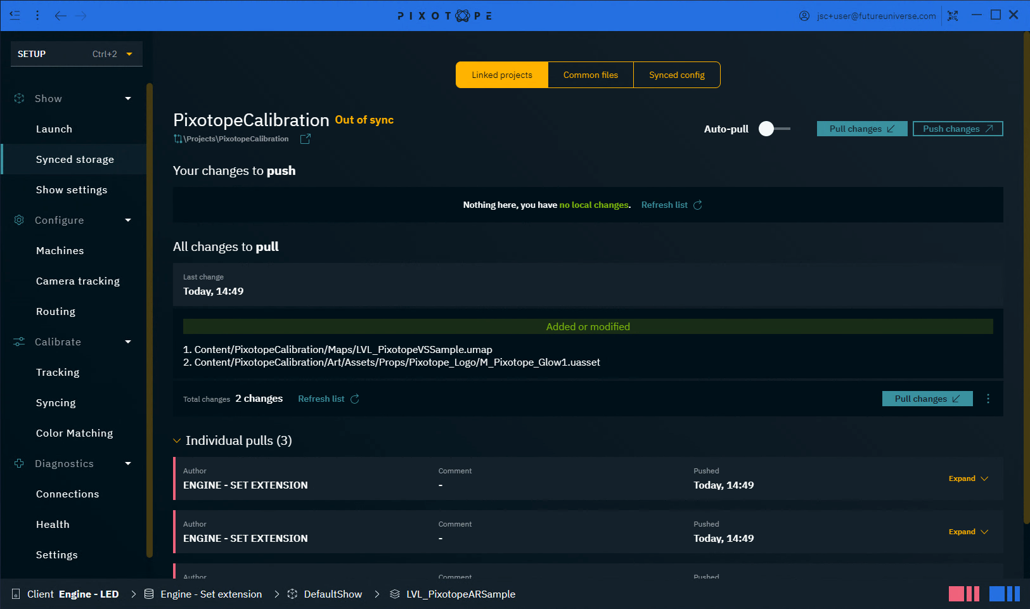This screenshot has width=1030, height=609.
Task: Open Camera tracking page
Action: pos(74,281)
